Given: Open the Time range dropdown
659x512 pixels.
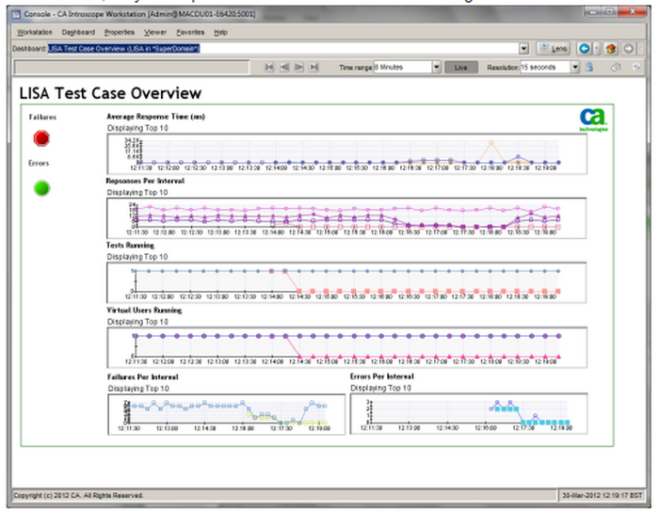Looking at the screenshot, I should pos(437,68).
